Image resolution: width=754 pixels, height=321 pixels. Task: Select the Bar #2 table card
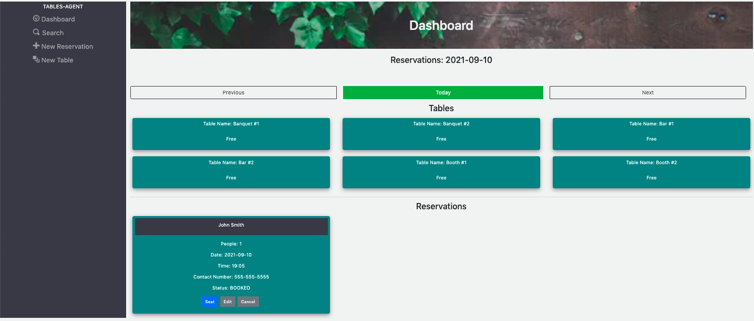point(231,173)
